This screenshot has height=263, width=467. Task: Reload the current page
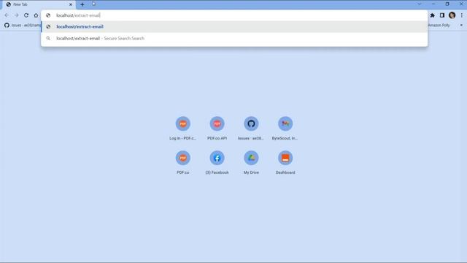click(x=26, y=15)
